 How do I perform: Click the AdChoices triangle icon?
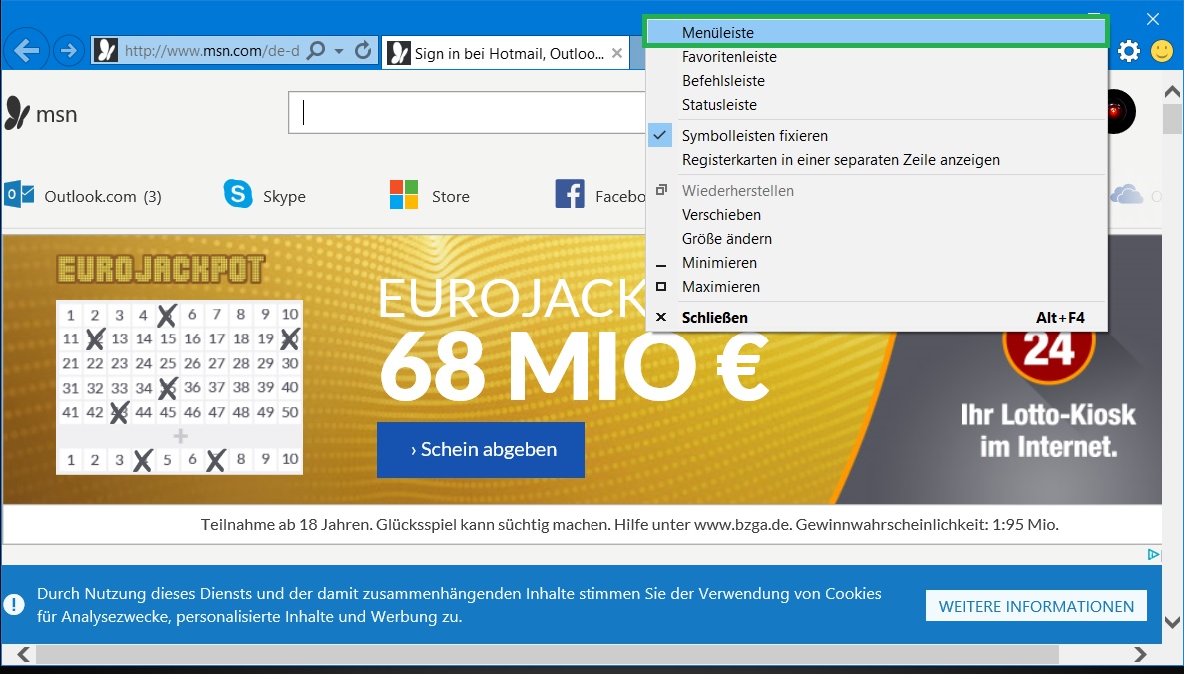[x=1153, y=555]
